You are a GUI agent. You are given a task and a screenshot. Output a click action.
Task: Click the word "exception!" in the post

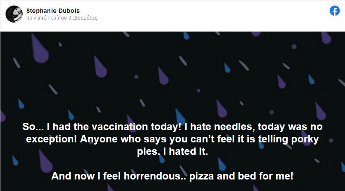[x=52, y=139]
